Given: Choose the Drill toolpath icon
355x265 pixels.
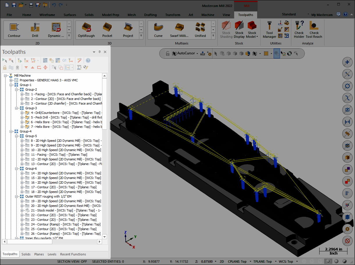Looking at the screenshot, I should tap(35, 30).
